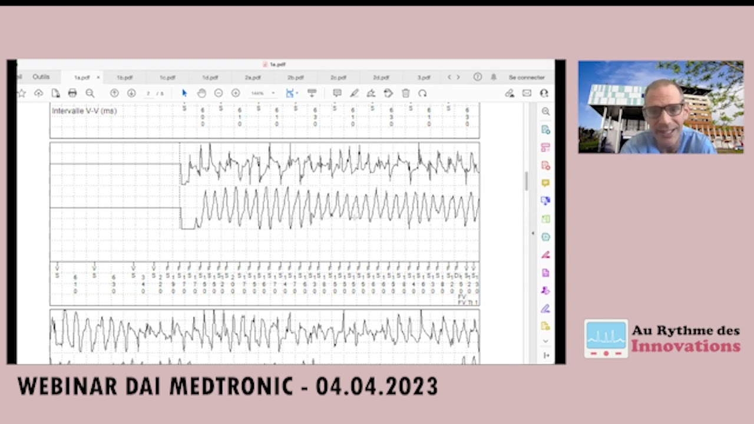Select the arrow selection tool
The height and width of the screenshot is (424, 754).
(x=184, y=93)
